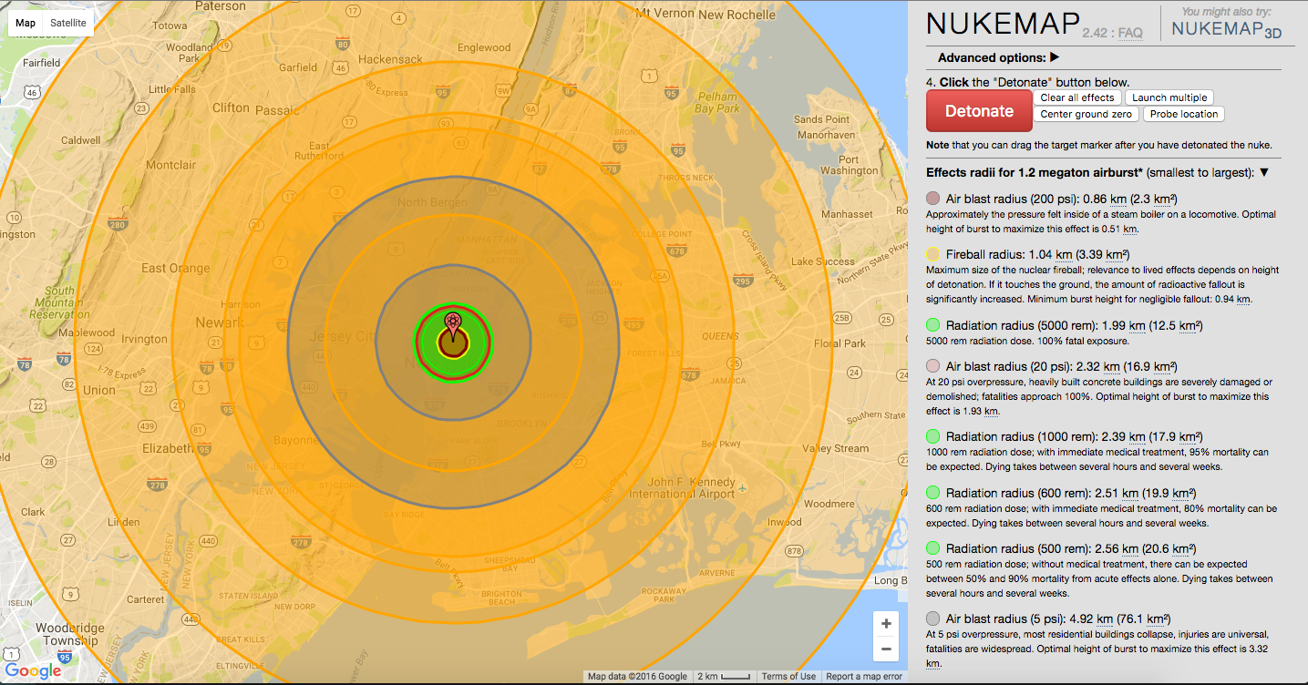Click the Fireball radius yellow swatch
The height and width of the screenshot is (685, 1308).
click(x=933, y=254)
